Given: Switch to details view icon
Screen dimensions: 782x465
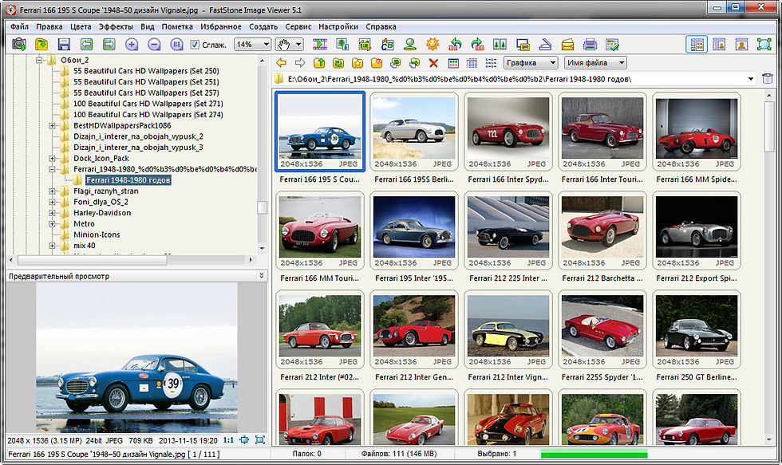Looking at the screenshot, I should (472, 63).
